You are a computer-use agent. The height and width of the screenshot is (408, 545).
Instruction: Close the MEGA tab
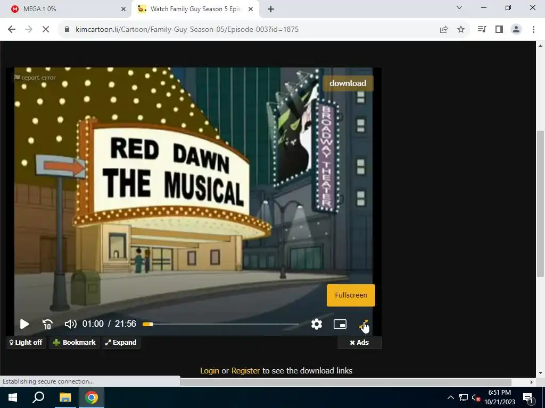click(123, 9)
